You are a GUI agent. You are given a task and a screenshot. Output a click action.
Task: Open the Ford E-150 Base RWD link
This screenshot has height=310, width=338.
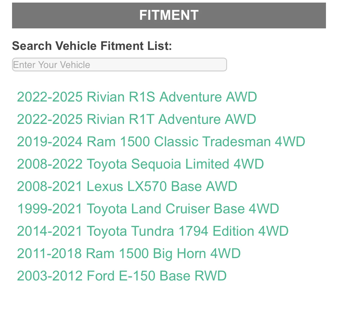click(x=122, y=276)
